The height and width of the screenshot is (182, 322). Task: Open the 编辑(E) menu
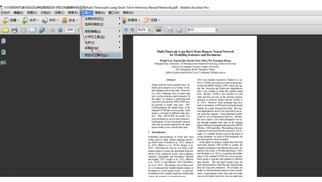coord(18,13)
